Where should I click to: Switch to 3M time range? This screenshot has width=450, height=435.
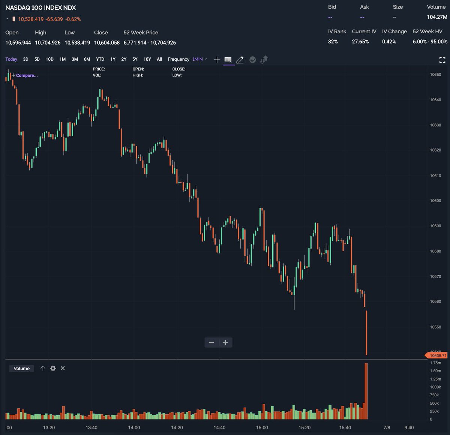(x=75, y=59)
